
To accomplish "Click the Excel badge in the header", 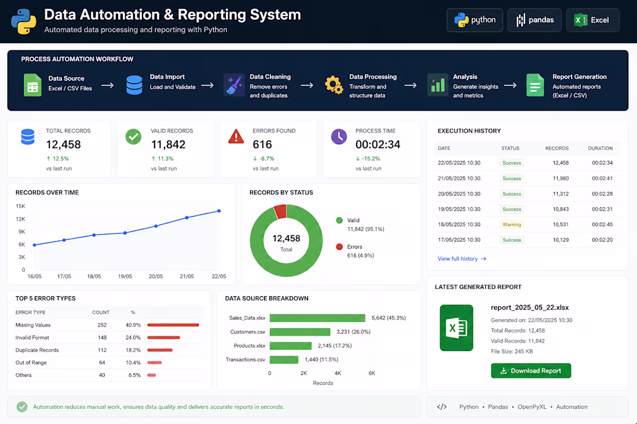I will pyautogui.click(x=593, y=20).
